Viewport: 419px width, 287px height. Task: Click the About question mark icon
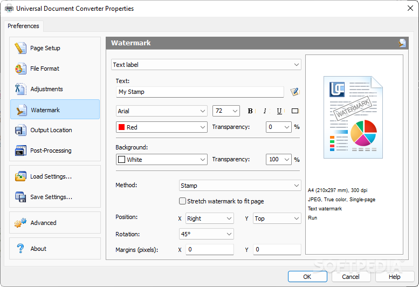tap(20, 249)
